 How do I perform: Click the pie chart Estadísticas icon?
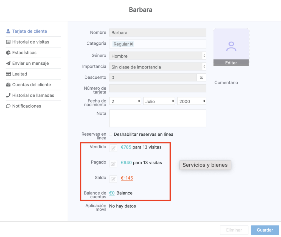click(8, 53)
